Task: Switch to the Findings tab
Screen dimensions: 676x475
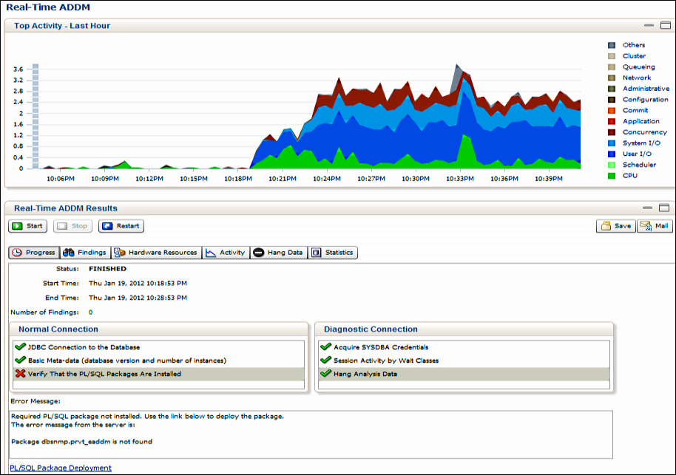Action: (85, 252)
